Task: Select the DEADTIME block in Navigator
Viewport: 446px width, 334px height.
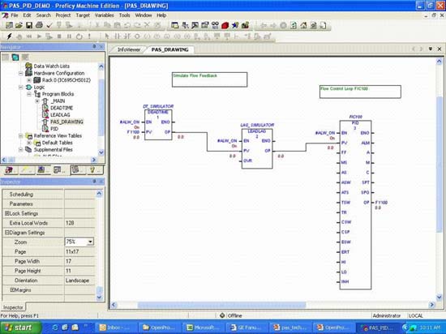Action: (62, 108)
